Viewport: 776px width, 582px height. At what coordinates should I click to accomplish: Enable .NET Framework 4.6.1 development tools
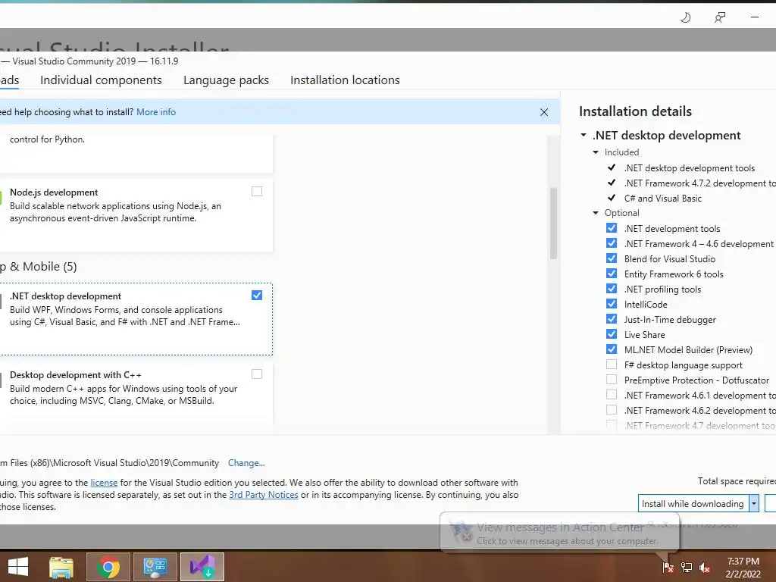click(x=612, y=395)
